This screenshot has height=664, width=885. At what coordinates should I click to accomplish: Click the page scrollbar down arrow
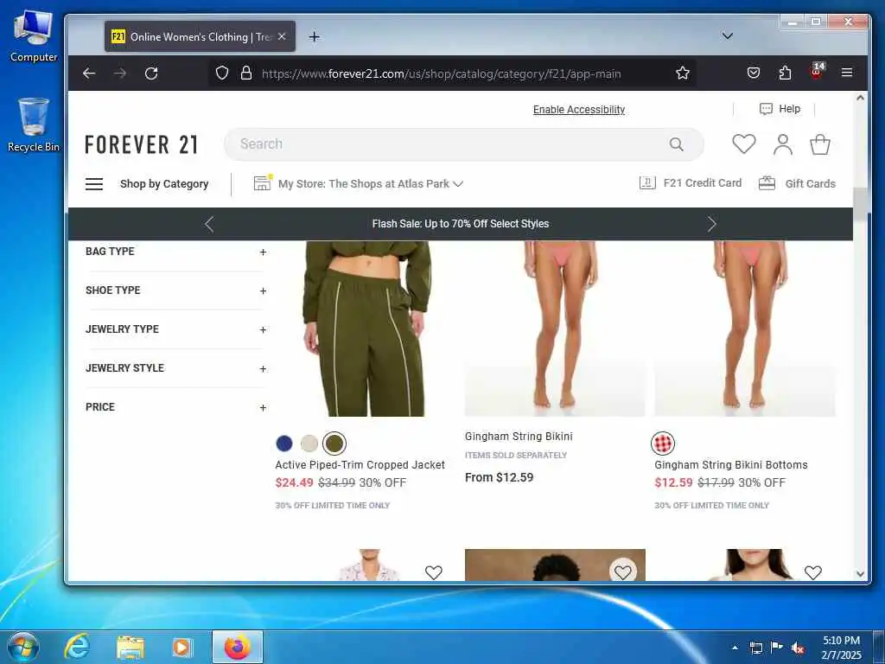(860, 574)
